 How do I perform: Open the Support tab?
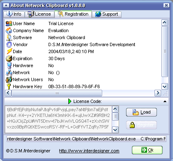[107, 14]
